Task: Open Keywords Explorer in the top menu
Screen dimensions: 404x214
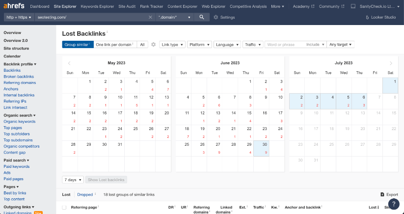Action: [97, 6]
